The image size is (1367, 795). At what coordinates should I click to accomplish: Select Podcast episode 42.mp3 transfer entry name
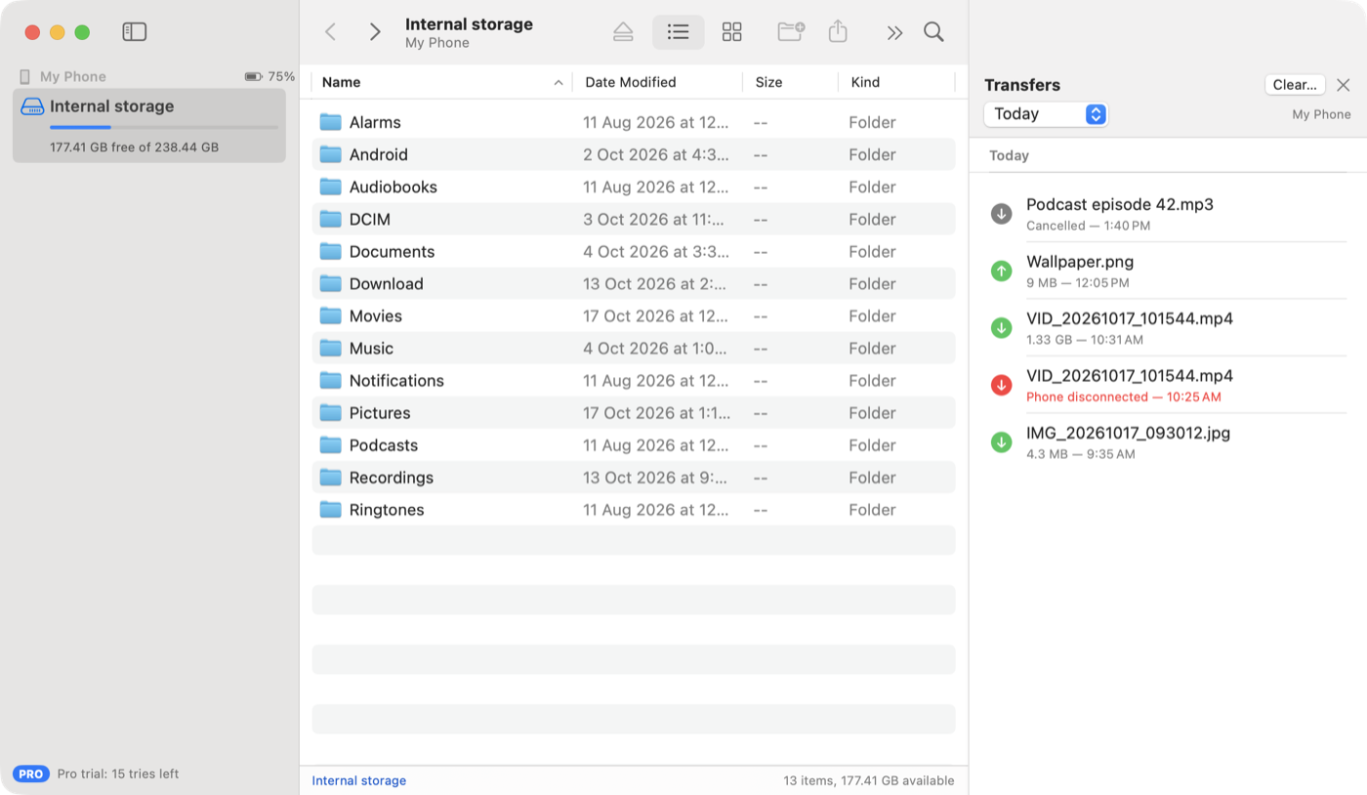coord(1120,204)
